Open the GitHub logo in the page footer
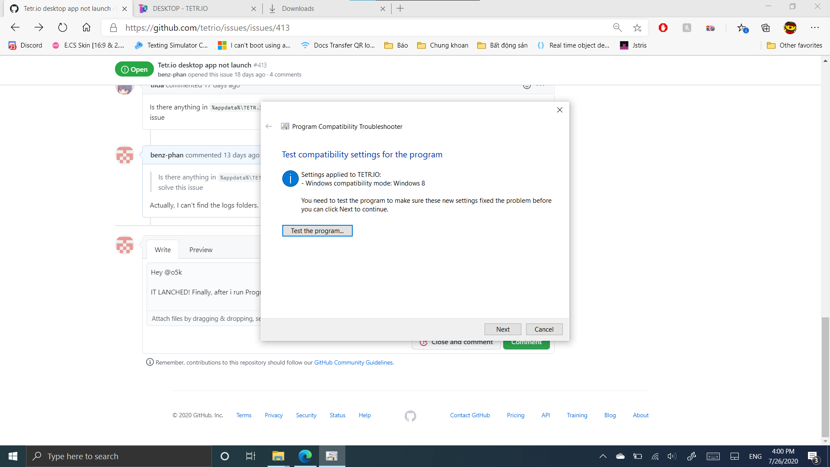The image size is (830, 467). click(410, 416)
